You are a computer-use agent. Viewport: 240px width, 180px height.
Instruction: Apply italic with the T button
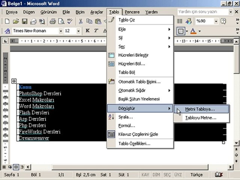coord(96,31)
